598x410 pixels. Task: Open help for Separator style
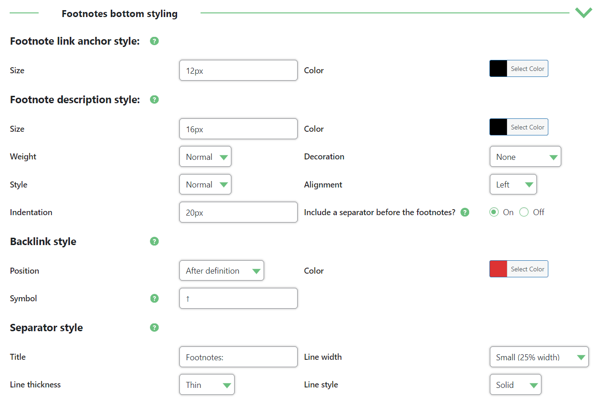pyautogui.click(x=154, y=327)
